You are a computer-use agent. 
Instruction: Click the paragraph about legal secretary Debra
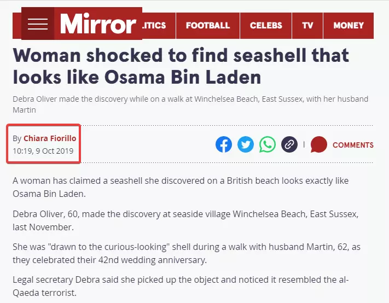(181, 286)
